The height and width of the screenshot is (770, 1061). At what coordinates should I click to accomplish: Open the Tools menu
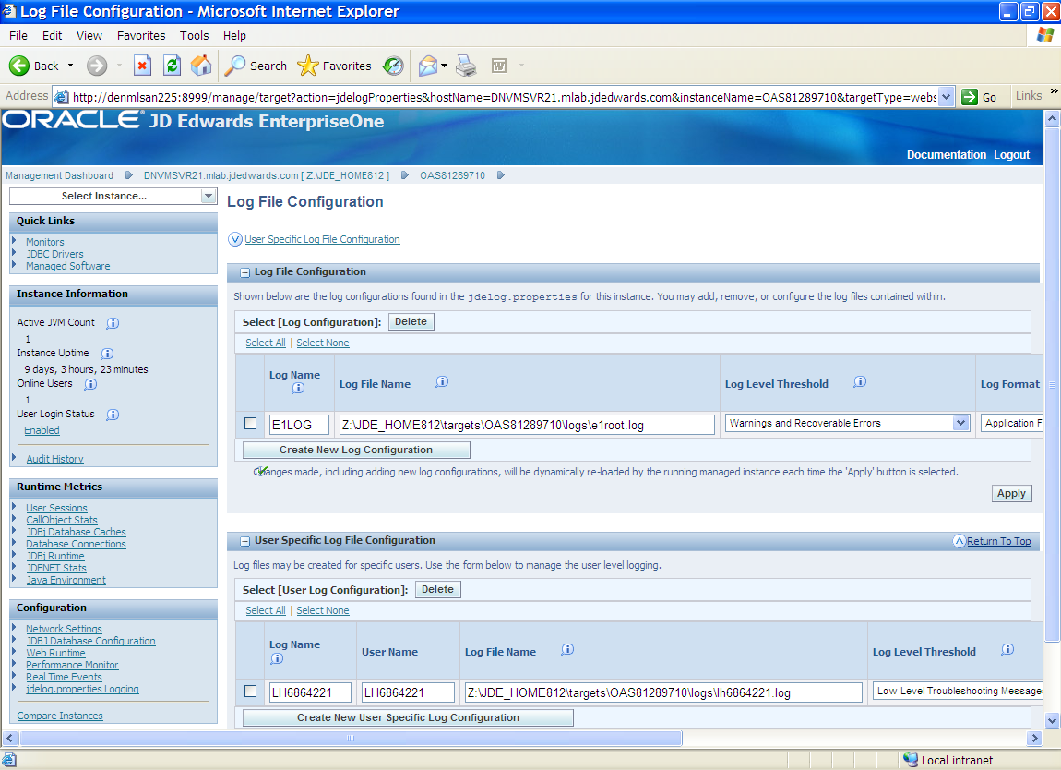click(x=194, y=36)
